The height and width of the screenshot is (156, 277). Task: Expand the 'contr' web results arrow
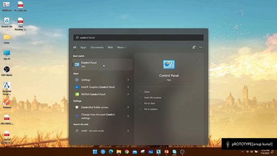pos(128,131)
